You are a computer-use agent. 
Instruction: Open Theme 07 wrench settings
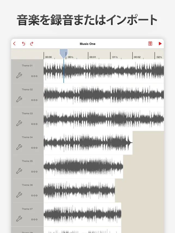click(x=19, y=219)
